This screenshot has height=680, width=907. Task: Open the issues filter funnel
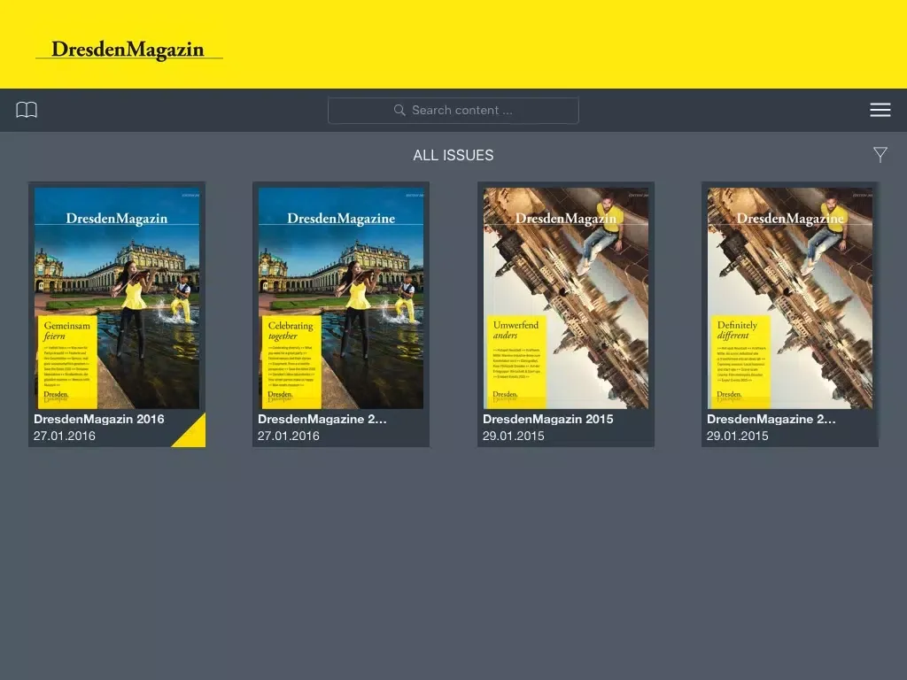[x=880, y=154]
